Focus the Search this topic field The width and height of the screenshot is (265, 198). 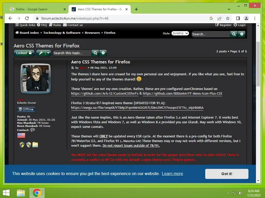[72, 53]
